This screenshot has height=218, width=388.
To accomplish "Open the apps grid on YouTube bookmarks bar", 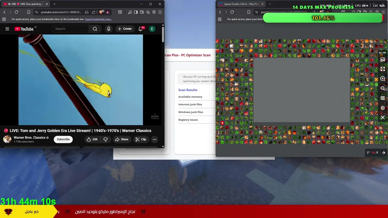I will (4, 19).
